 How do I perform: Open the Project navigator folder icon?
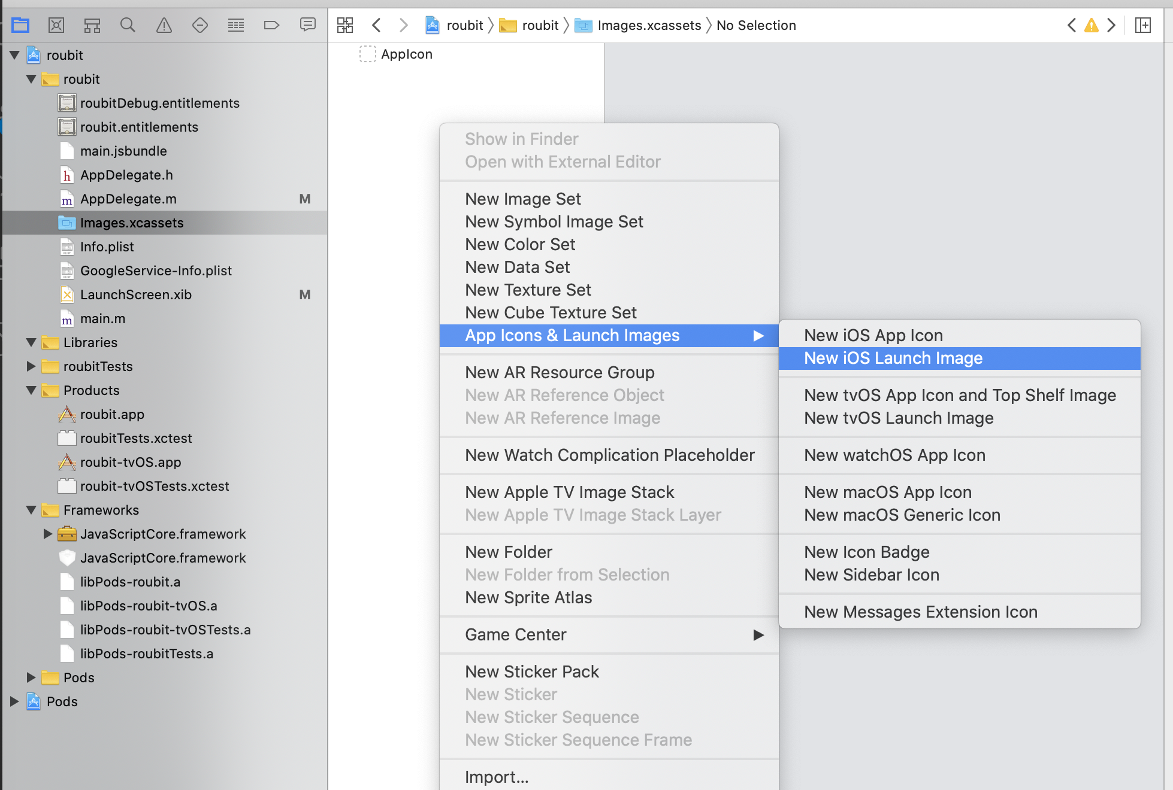pos(20,25)
